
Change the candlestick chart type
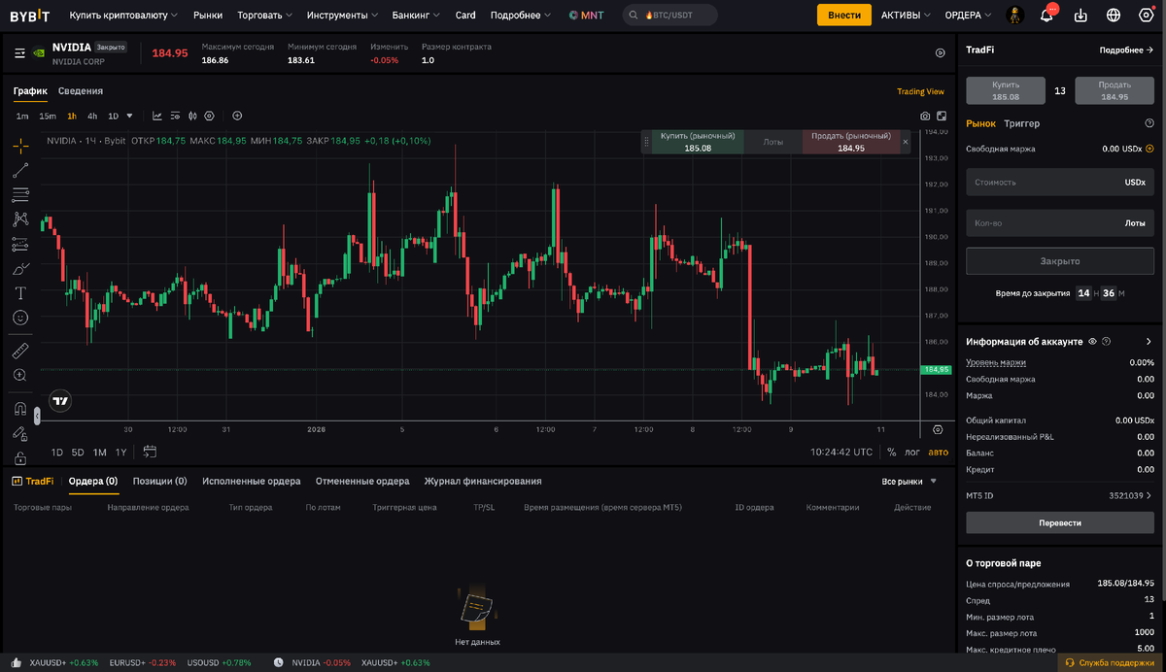pyautogui.click(x=192, y=116)
